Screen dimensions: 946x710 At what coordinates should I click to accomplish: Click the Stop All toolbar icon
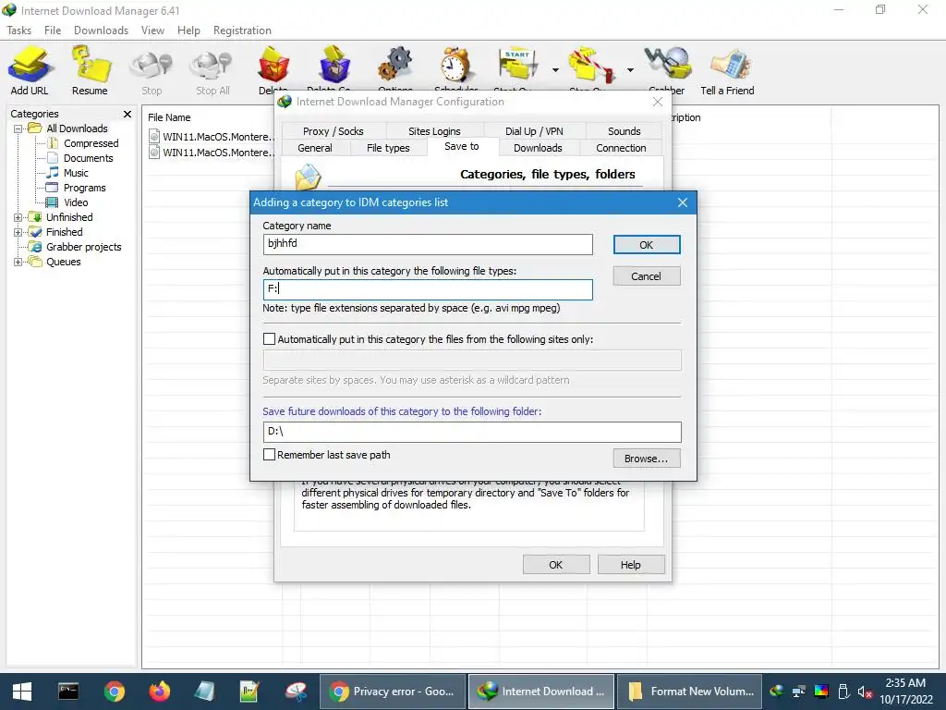212,70
